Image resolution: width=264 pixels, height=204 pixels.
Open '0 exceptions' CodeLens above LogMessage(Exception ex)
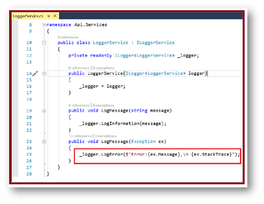[x=106, y=136]
